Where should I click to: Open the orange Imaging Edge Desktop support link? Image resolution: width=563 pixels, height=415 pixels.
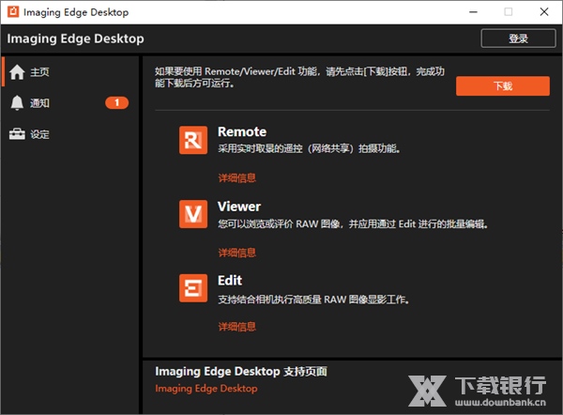pyautogui.click(x=205, y=389)
